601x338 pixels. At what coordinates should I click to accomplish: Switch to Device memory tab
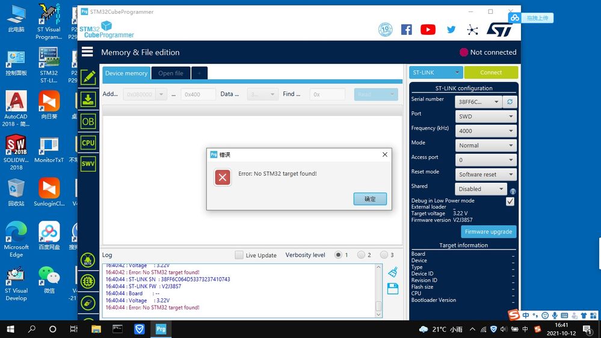[x=126, y=73]
